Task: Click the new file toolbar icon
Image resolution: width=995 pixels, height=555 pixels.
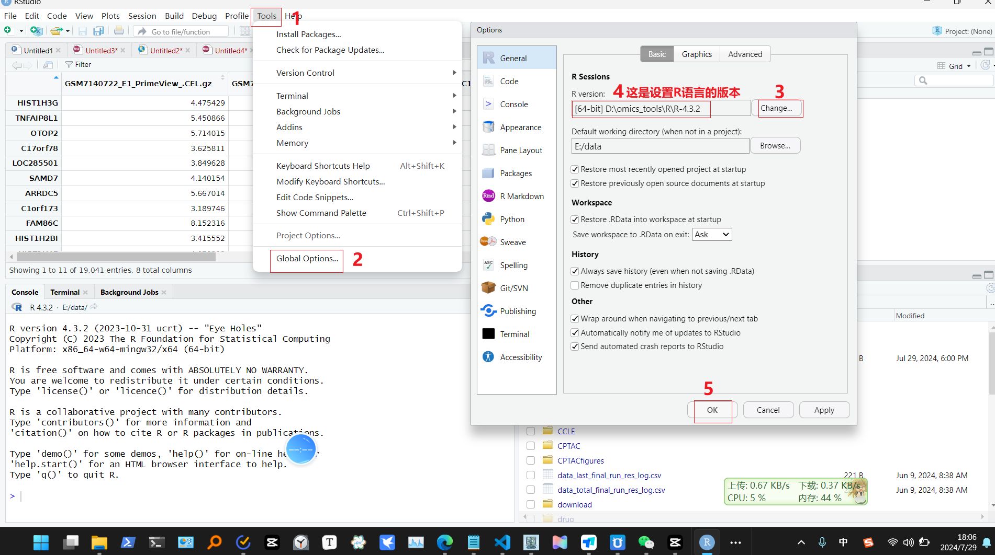Action: coord(8,31)
